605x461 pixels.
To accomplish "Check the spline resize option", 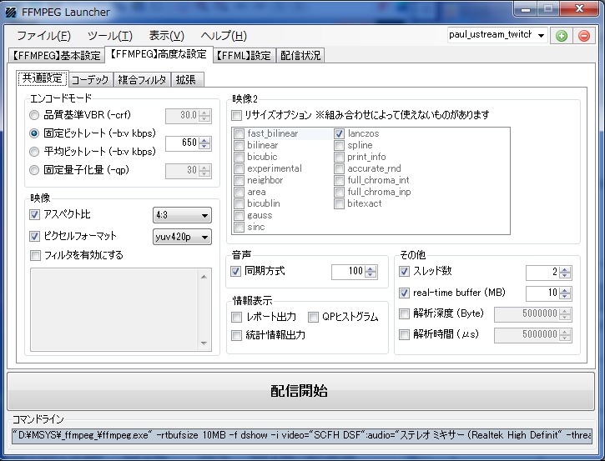I will [339, 145].
